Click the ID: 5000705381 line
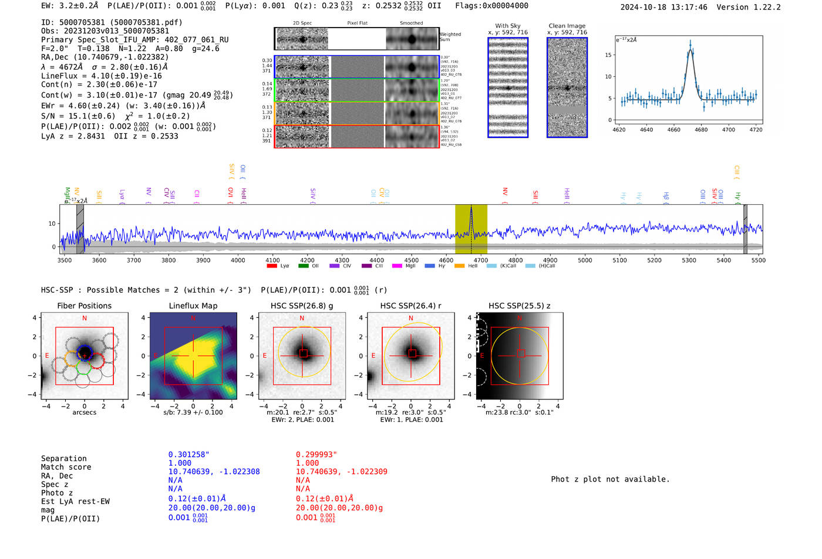This screenshot has height=559, width=822. (112, 22)
